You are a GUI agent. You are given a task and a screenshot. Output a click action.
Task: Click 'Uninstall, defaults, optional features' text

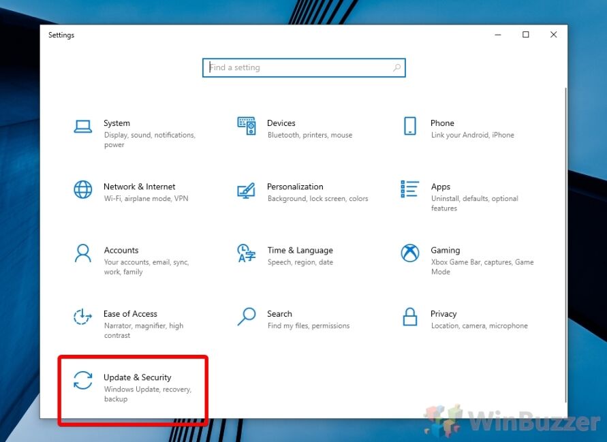(x=474, y=203)
